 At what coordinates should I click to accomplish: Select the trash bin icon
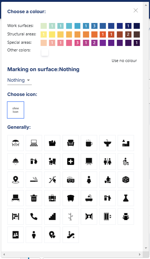point(34,198)
